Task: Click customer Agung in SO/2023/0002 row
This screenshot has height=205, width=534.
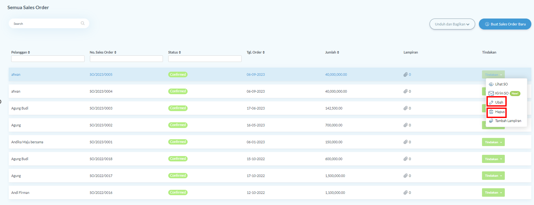Action: click(16, 125)
